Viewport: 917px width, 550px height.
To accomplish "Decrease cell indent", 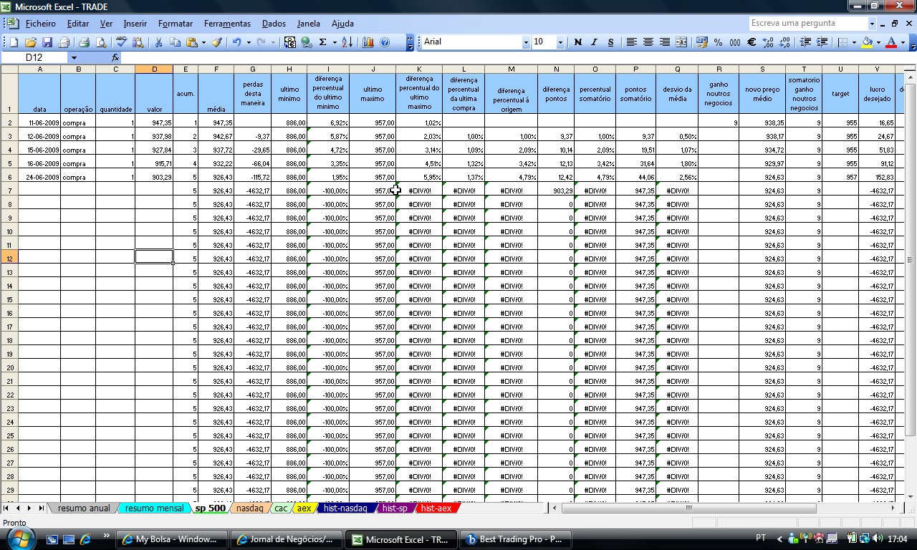I will click(x=805, y=42).
